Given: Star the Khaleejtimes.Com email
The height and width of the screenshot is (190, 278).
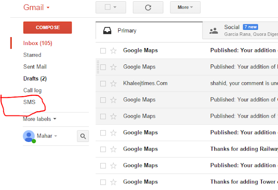Looking at the screenshot, I should [x=113, y=84].
